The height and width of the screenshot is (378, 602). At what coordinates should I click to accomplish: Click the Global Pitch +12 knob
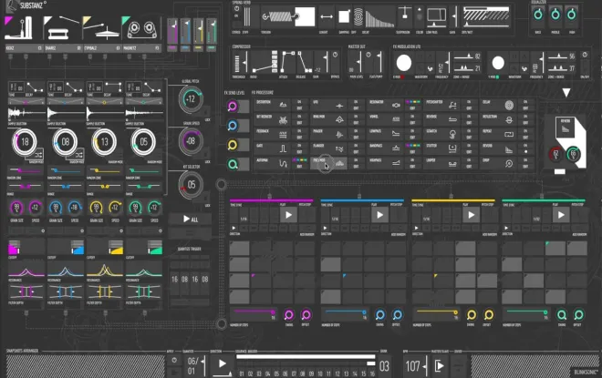click(191, 99)
